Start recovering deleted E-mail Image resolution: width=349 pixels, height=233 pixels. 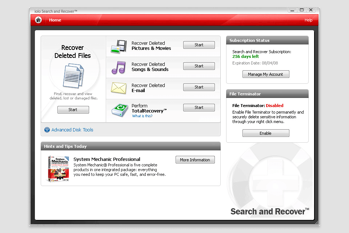pos(199,87)
